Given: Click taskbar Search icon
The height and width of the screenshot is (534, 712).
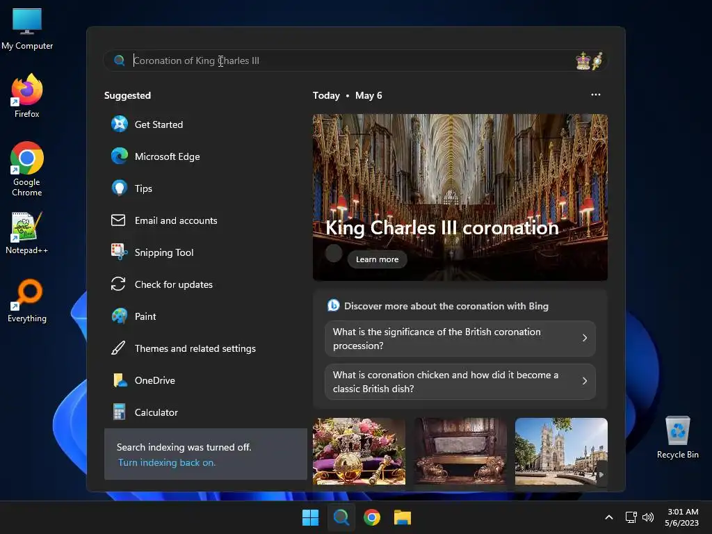Looking at the screenshot, I should point(341,517).
